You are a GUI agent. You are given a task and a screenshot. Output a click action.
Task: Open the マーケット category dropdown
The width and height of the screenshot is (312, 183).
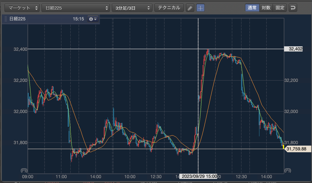22,8
